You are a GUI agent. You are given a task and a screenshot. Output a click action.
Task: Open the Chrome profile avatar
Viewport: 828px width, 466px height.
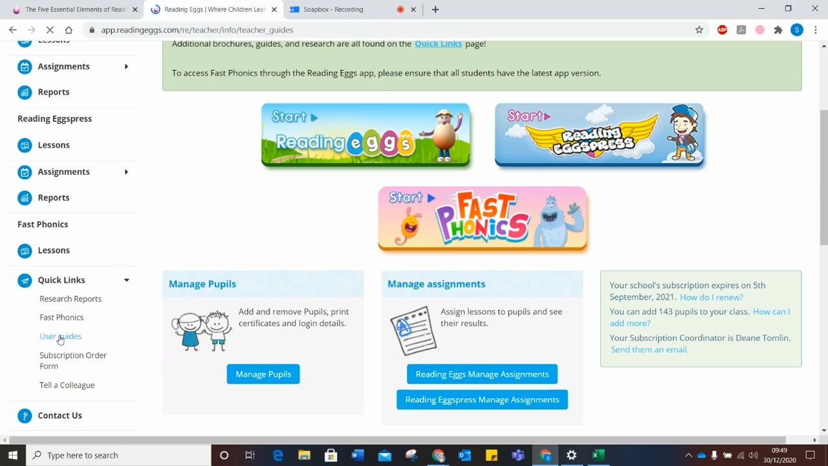[x=797, y=30]
